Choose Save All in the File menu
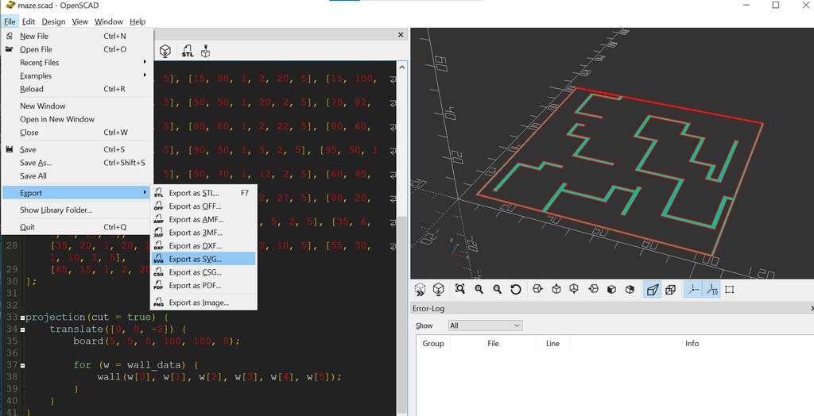This screenshot has width=814, height=416. coord(77,175)
